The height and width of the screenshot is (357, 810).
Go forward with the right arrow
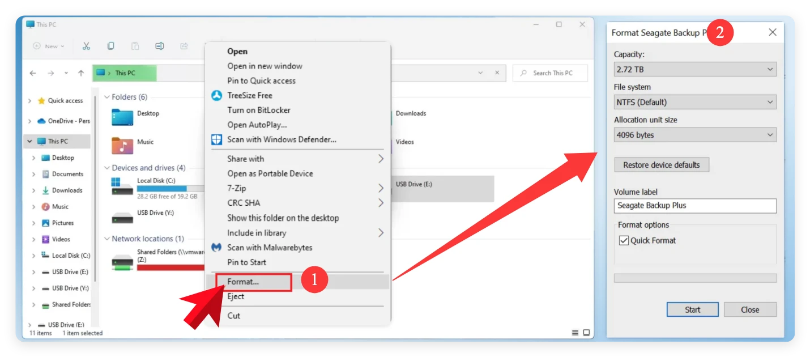click(51, 73)
